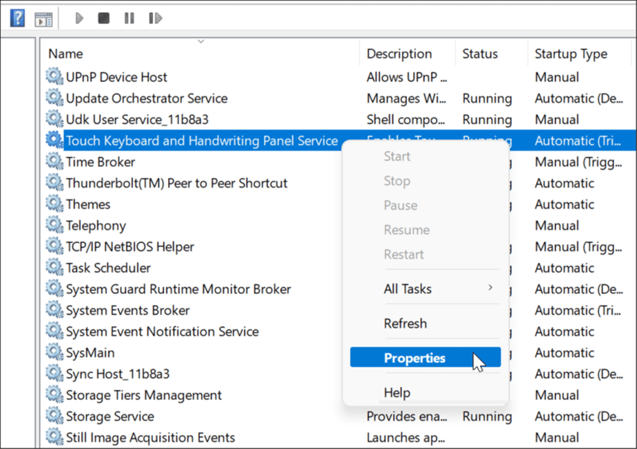The height and width of the screenshot is (449, 637).
Task: Click the 'Shell compo...' description cell
Action: [406, 119]
